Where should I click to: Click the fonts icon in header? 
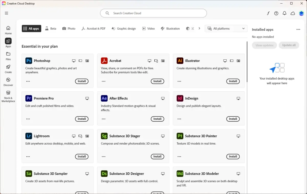[x=268, y=13]
